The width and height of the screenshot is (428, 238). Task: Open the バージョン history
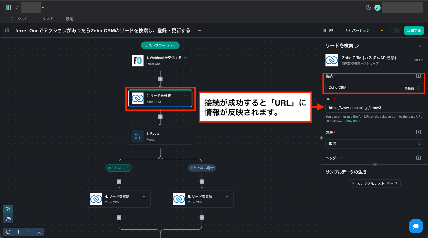pyautogui.click(x=358, y=31)
